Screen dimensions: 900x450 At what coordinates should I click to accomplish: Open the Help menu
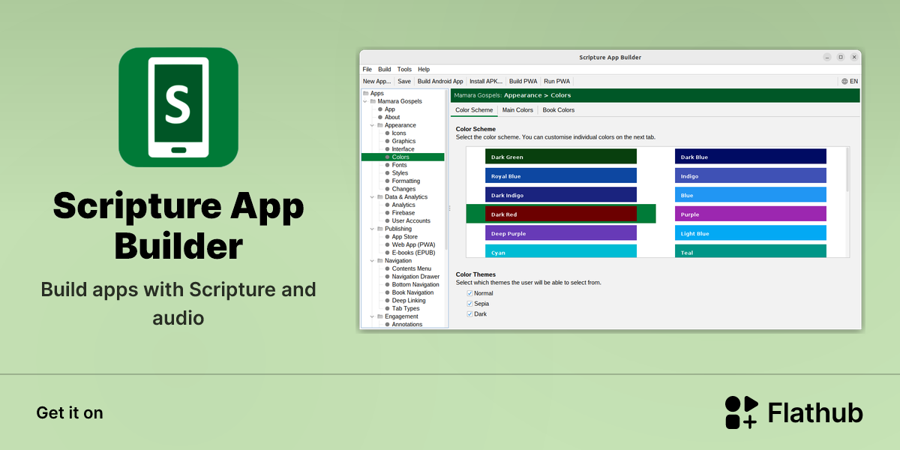424,69
